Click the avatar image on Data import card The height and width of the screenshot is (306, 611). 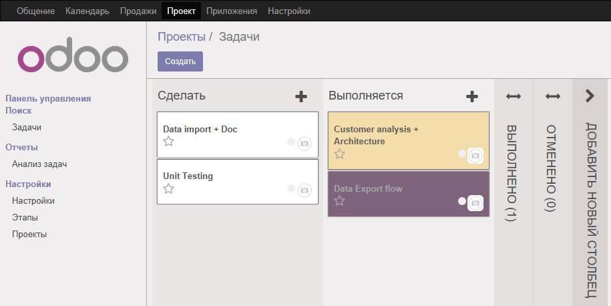tap(304, 144)
